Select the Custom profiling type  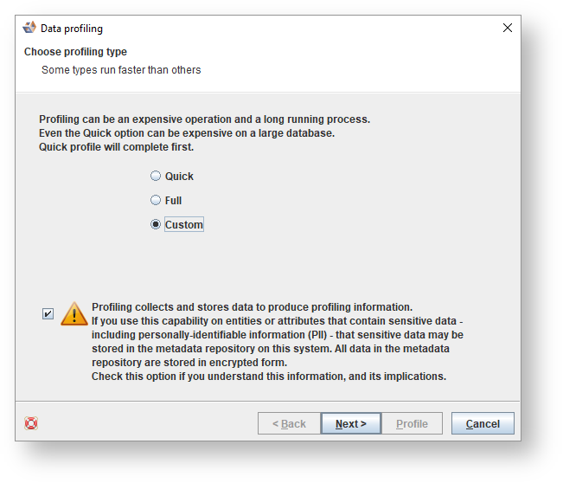click(156, 224)
